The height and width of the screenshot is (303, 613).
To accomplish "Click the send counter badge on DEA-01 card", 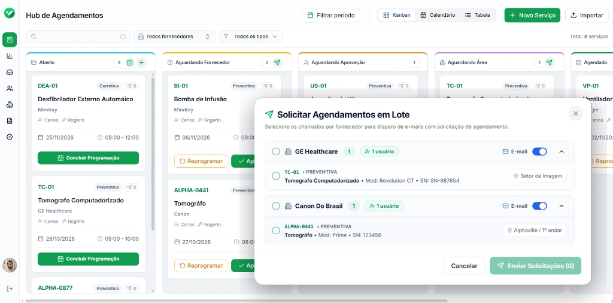I will tap(131, 86).
